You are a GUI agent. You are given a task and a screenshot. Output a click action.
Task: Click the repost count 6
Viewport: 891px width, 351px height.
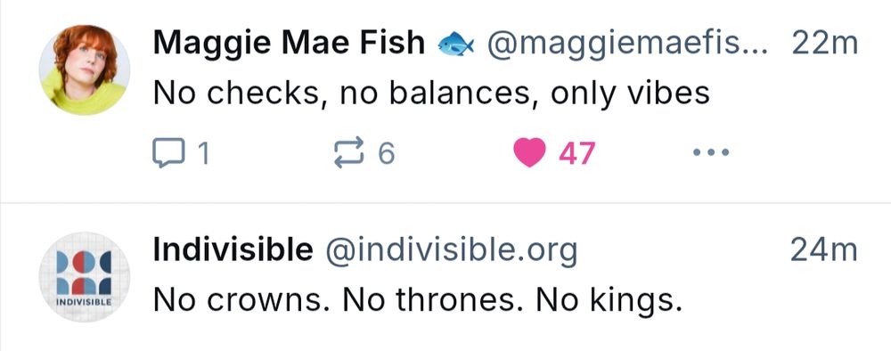click(386, 154)
